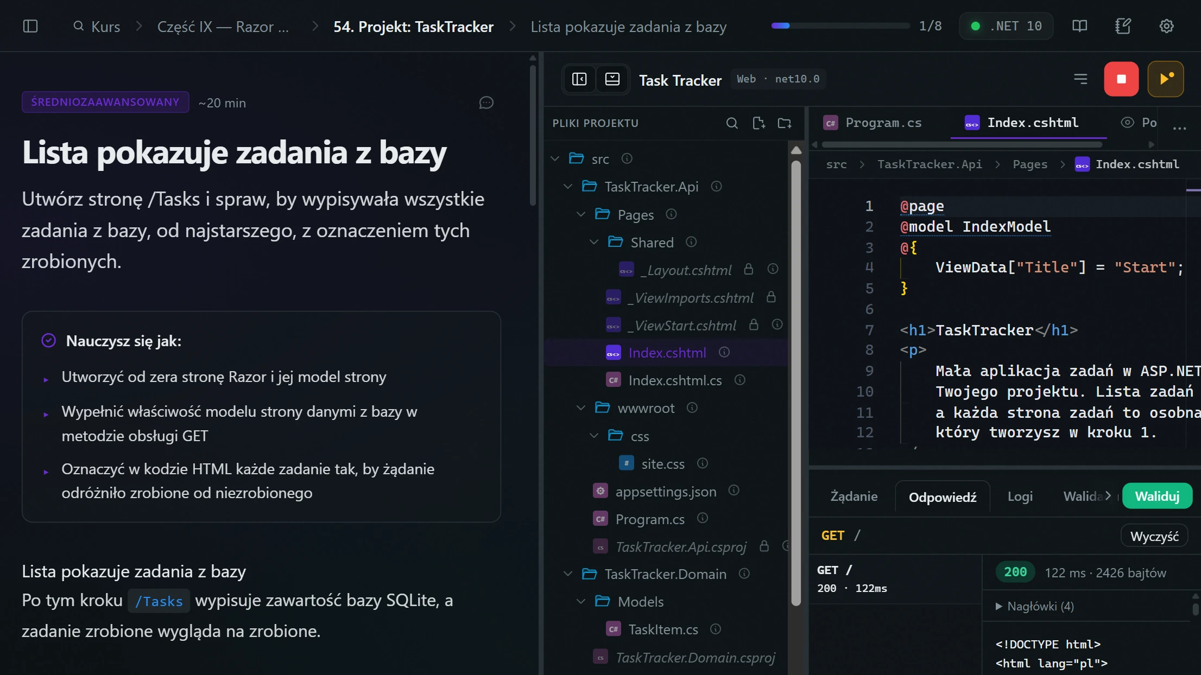Open the editor tabs overflow menu
Viewport: 1201px width, 675px height.
point(1179,128)
